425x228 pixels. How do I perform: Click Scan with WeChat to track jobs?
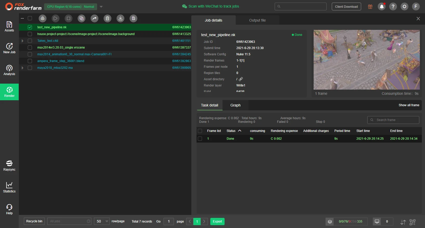[x=211, y=6]
